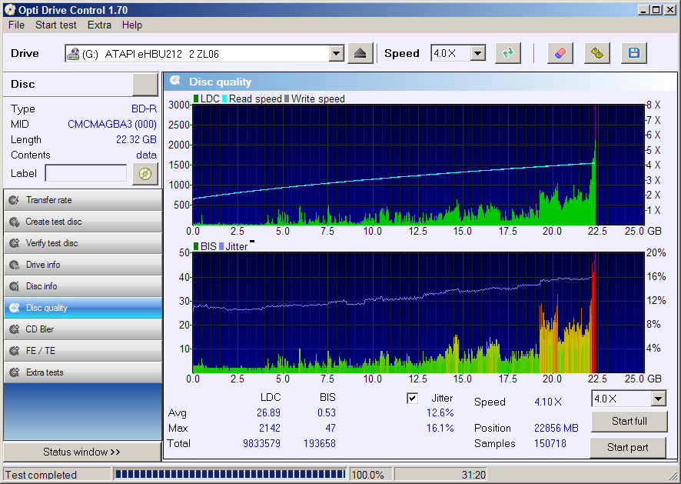Viewport: 681px width, 484px height.
Task: Open the Extra menu
Action: (99, 25)
